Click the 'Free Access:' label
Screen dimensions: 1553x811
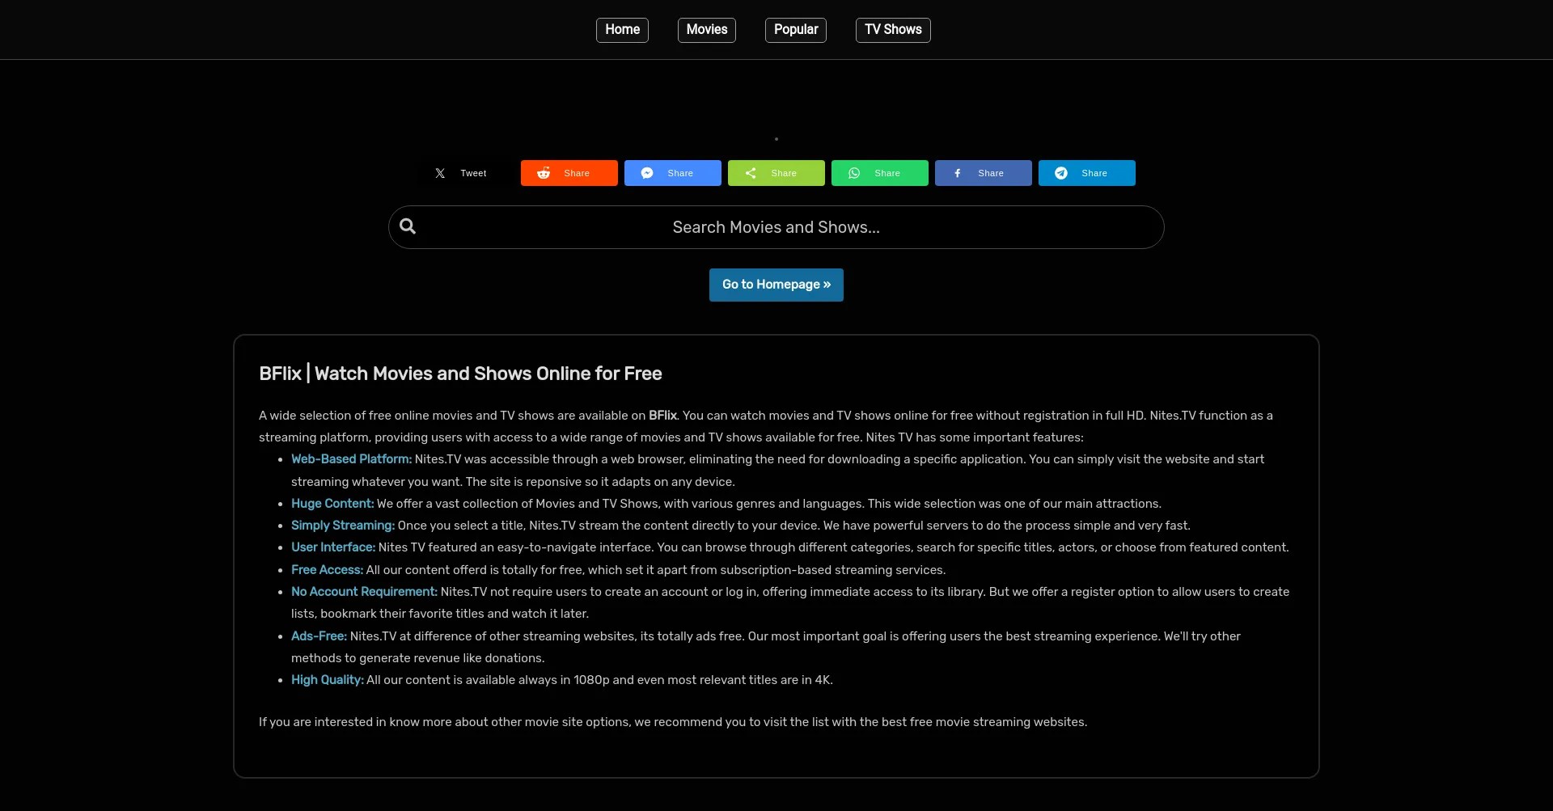(x=328, y=570)
